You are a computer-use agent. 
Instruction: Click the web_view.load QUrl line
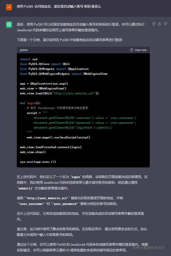click(x=59, y=93)
